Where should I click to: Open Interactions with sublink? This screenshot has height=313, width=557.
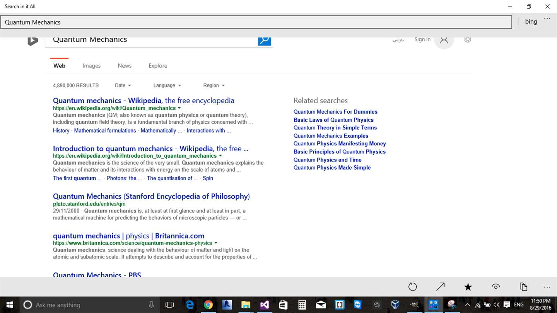point(208,131)
